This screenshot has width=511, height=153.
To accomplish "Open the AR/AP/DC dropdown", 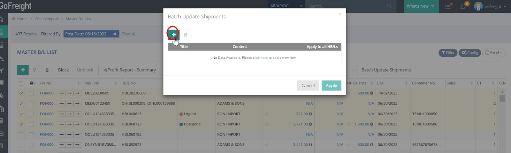I will tap(286, 6).
